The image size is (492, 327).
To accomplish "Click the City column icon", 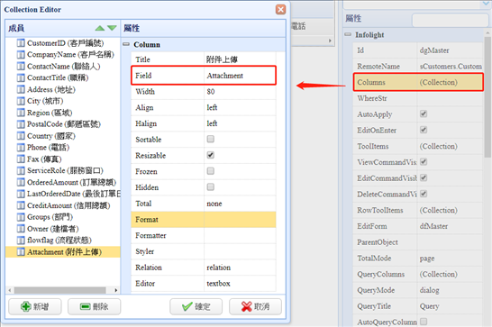I will [21, 101].
